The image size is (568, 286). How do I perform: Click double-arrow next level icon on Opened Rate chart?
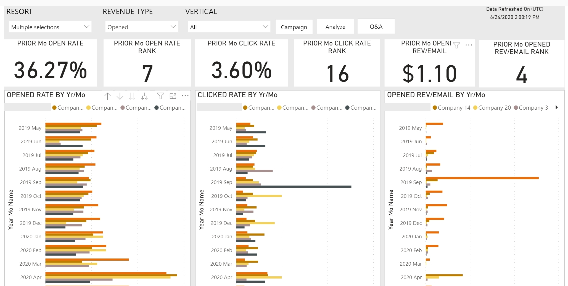pos(132,96)
